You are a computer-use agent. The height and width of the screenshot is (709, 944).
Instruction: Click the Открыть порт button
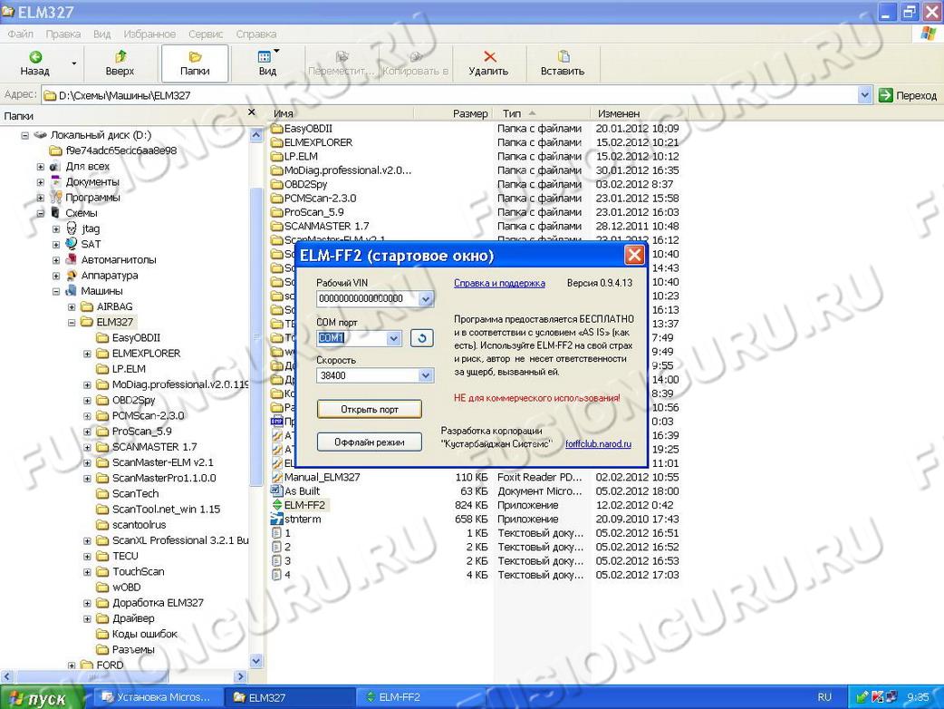369,409
